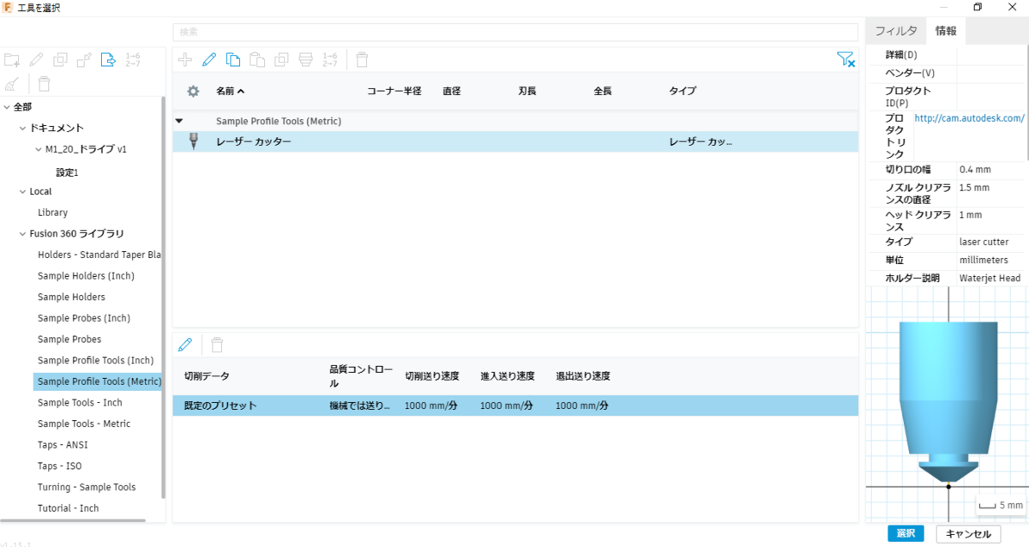This screenshot has height=547, width=1029.
Task: Open the cam.autodesk.com product link
Action: (x=970, y=118)
